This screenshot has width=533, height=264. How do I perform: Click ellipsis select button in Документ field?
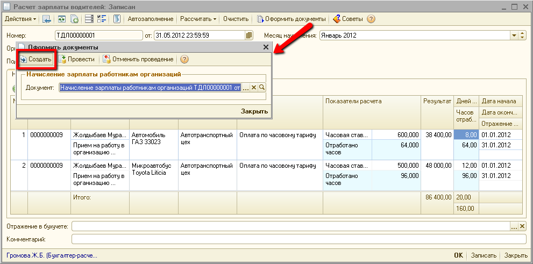click(246, 87)
